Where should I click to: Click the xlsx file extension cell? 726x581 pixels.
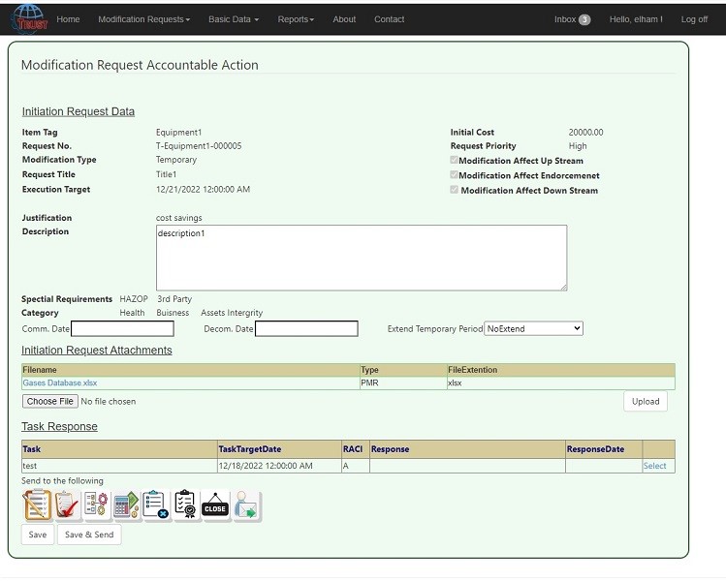coord(560,382)
